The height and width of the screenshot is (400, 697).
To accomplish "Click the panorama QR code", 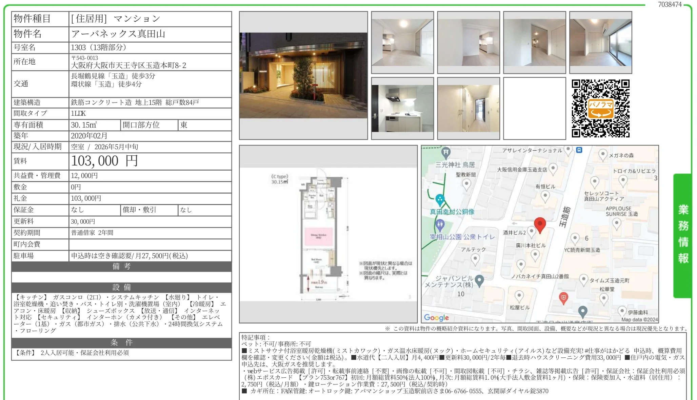I will pos(600,109).
